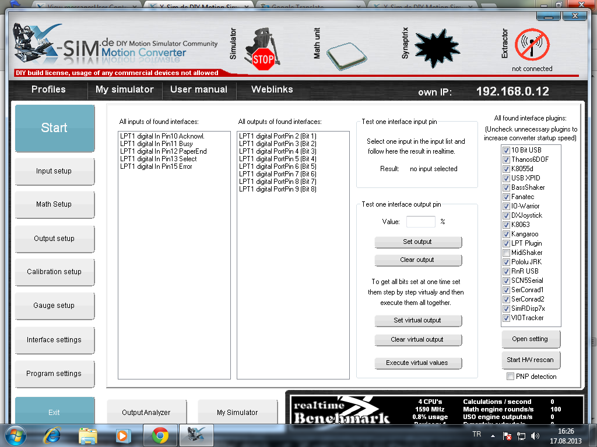Launch Internet Explorer from the taskbar

point(52,435)
